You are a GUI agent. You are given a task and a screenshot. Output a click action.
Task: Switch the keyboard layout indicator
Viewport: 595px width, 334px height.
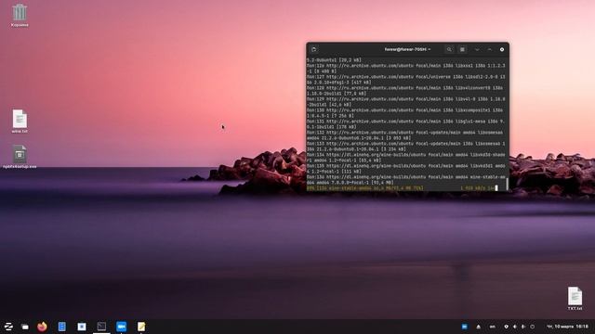click(x=492, y=327)
